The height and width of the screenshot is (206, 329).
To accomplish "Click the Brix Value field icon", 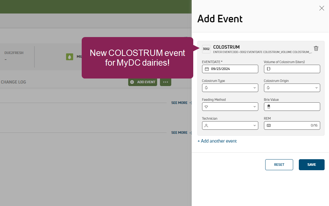I will [x=269, y=107].
